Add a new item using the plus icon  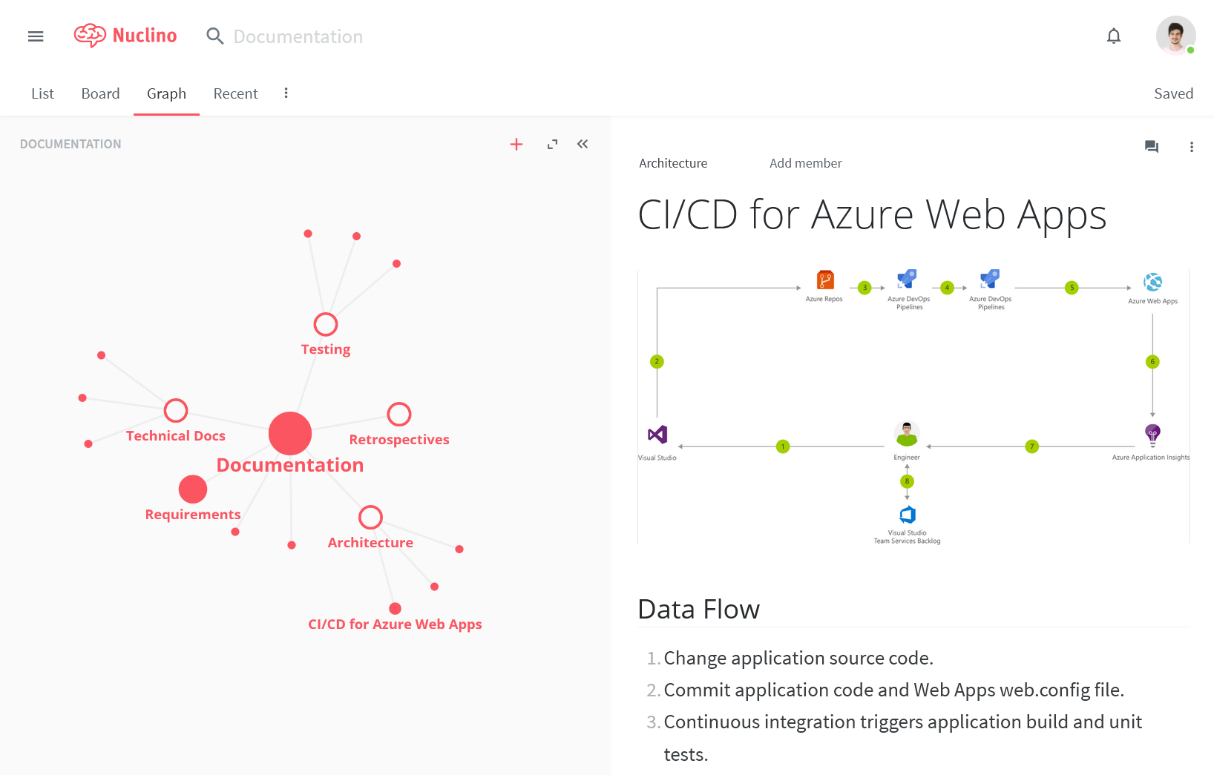point(516,144)
